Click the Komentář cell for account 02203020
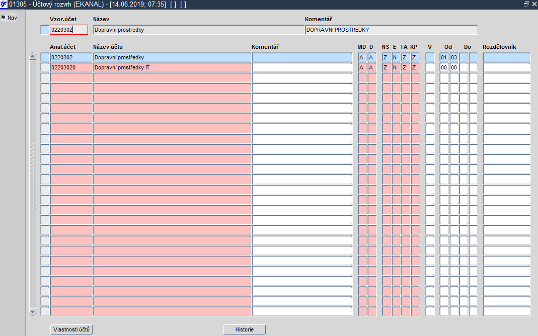This screenshot has height=336, width=538. [302, 67]
